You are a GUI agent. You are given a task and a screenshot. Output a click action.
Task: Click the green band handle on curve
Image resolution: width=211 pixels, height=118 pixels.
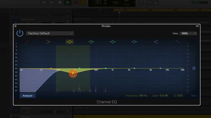pos(79,69)
